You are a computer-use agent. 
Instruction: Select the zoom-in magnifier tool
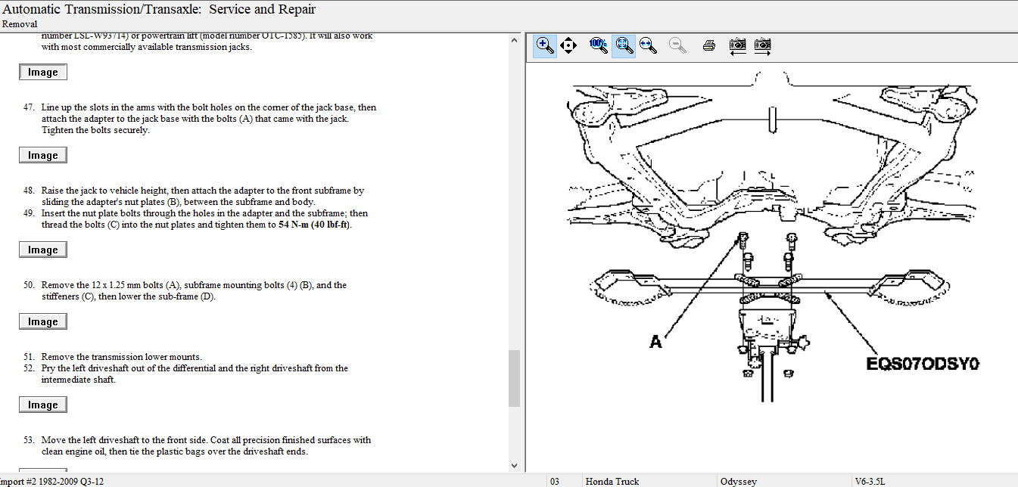pyautogui.click(x=545, y=45)
